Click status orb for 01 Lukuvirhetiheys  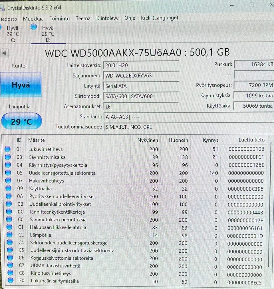point(7,149)
